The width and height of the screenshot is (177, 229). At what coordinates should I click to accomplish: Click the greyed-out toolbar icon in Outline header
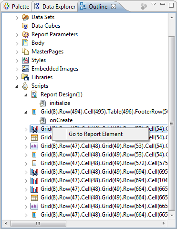144,6
